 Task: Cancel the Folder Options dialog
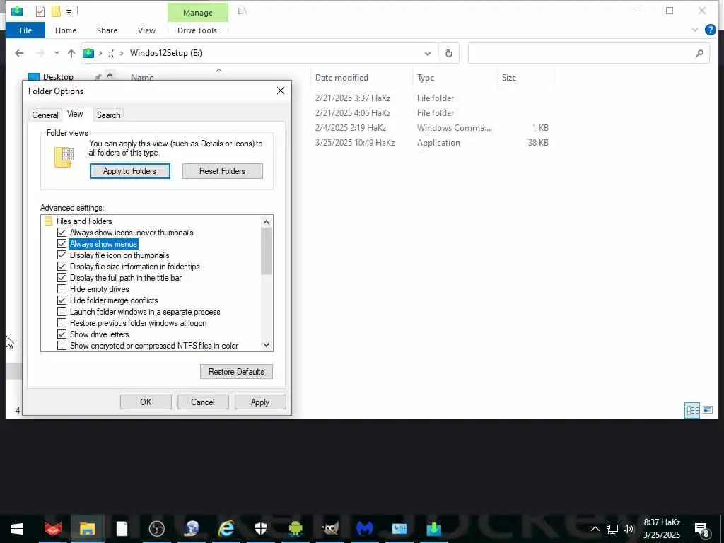203,402
